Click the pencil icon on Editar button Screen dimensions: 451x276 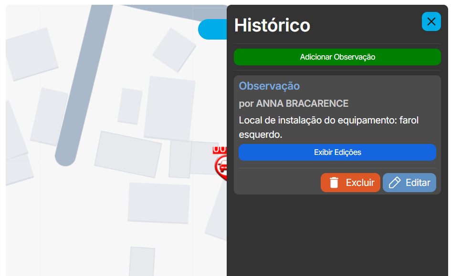396,182
